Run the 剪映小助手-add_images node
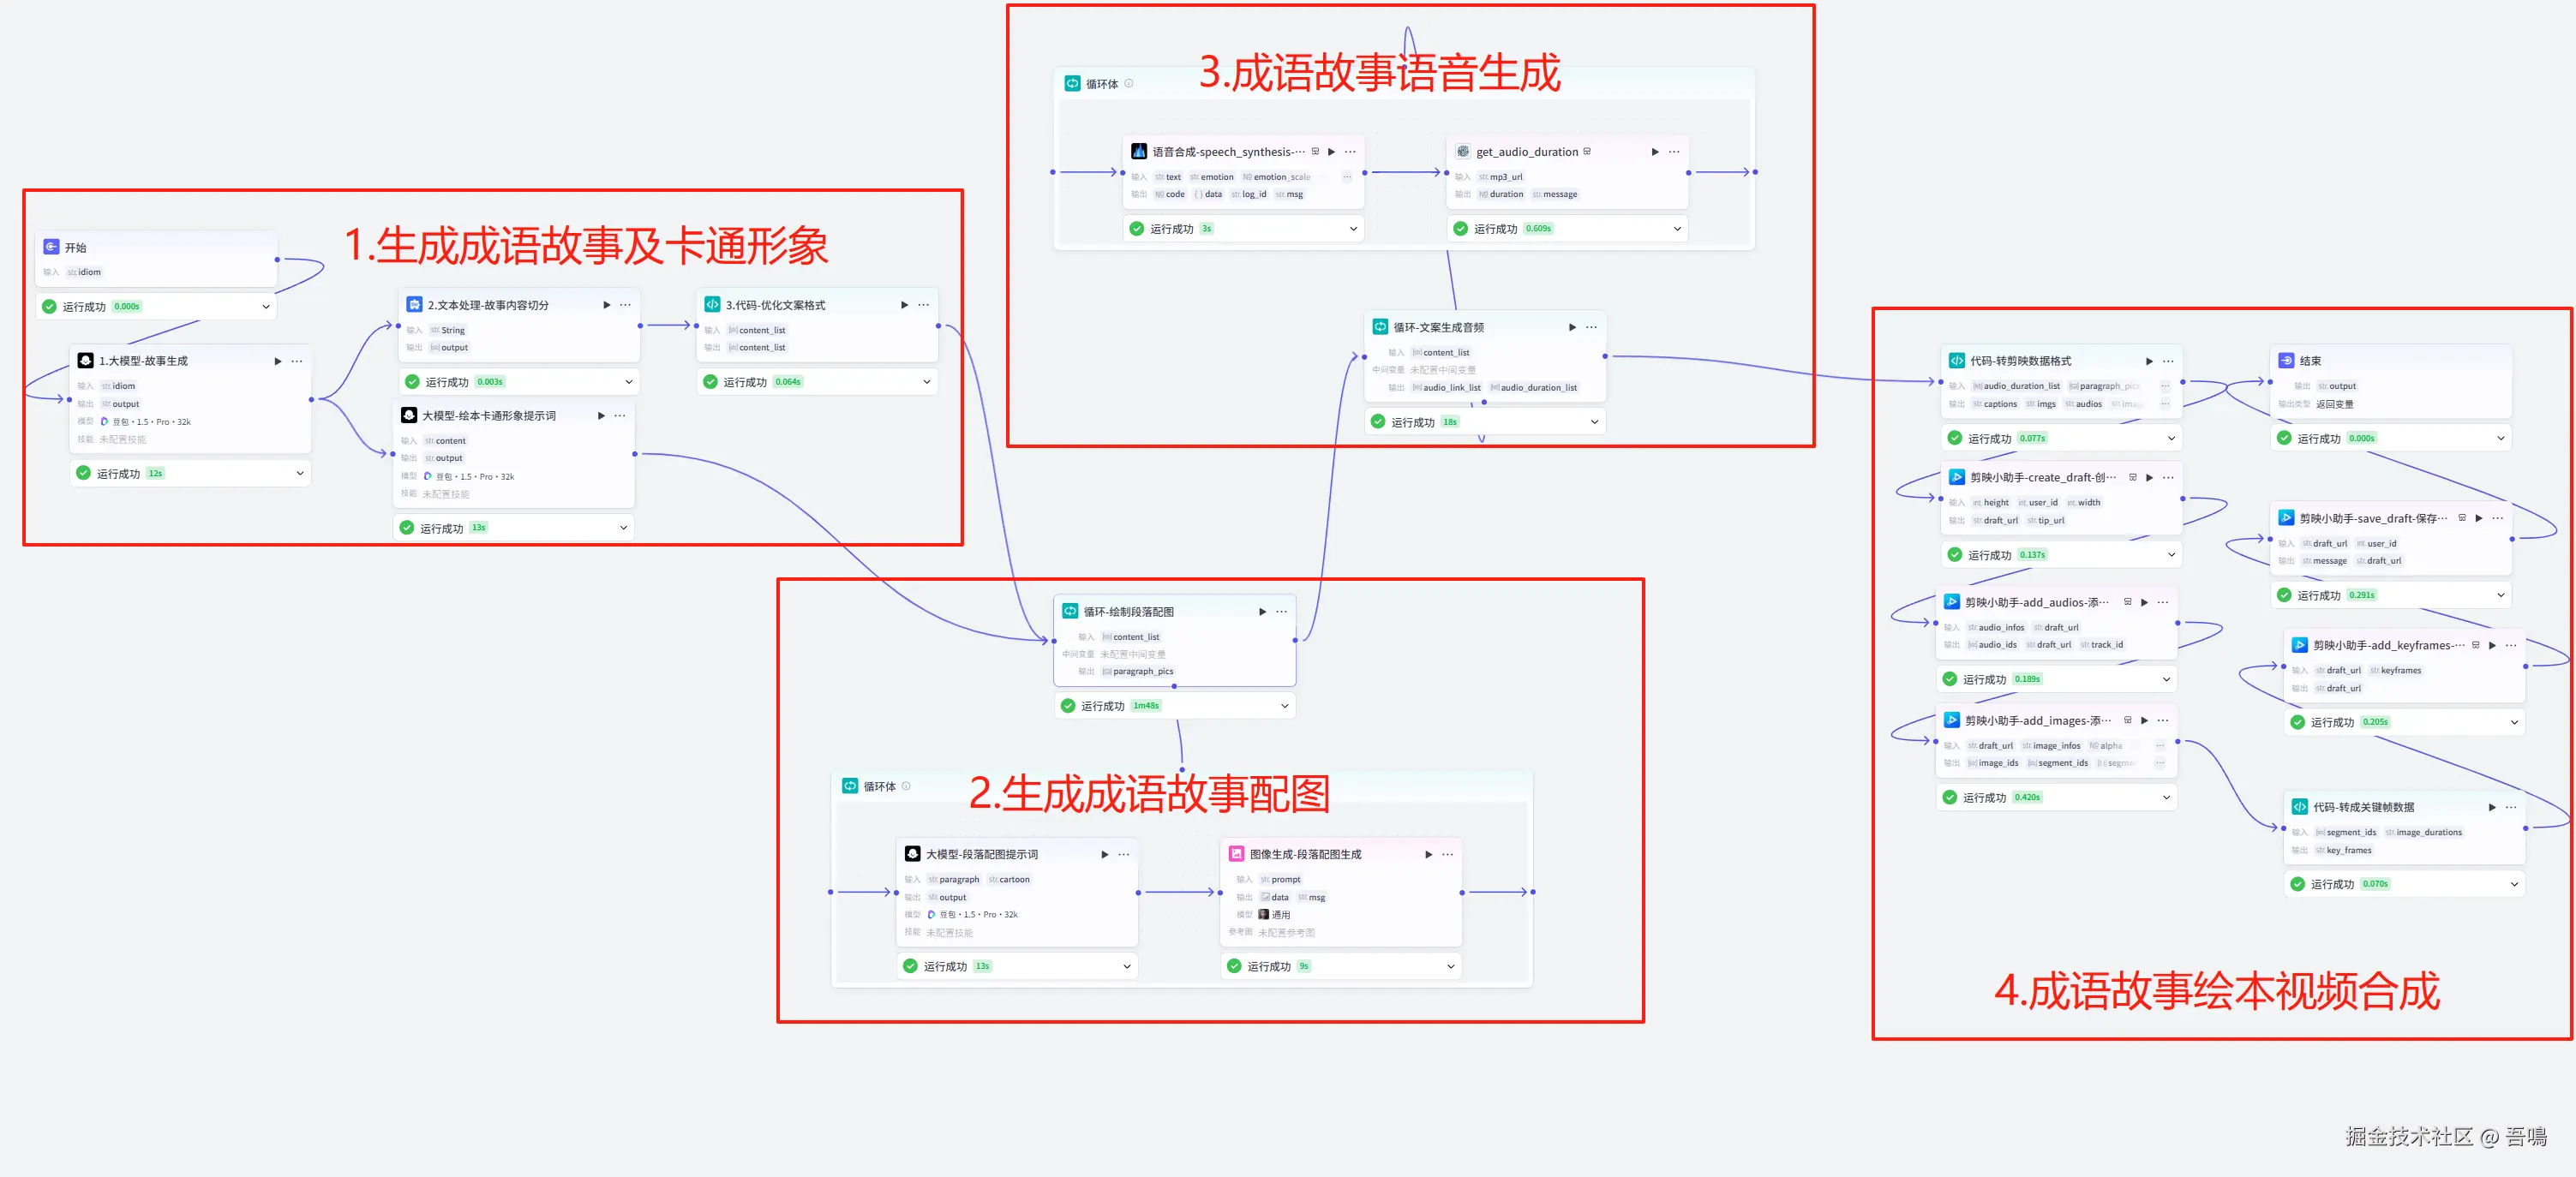The image size is (2576, 1177). [x=2144, y=720]
